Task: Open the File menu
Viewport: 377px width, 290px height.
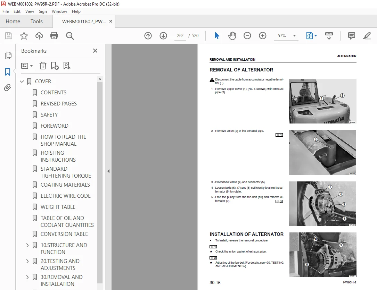Action: [6, 11]
